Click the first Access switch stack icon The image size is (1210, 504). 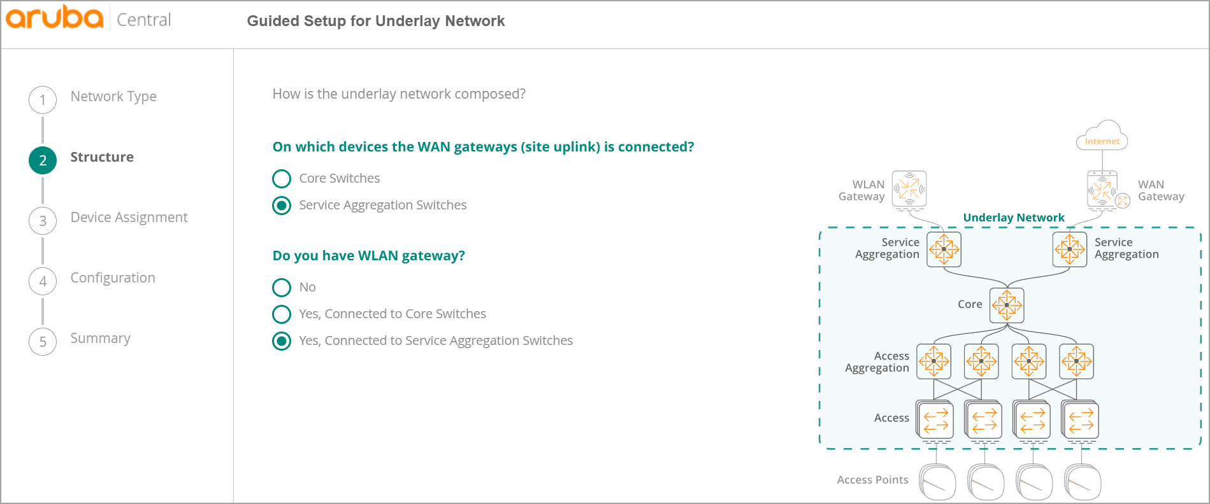click(935, 421)
